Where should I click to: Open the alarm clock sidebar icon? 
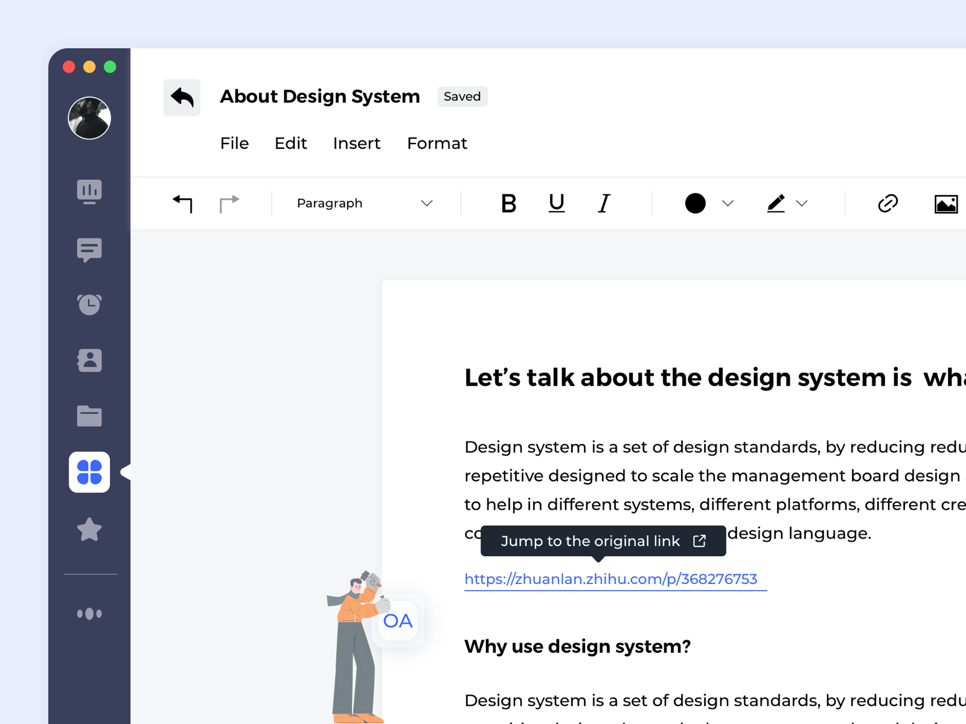coord(89,304)
